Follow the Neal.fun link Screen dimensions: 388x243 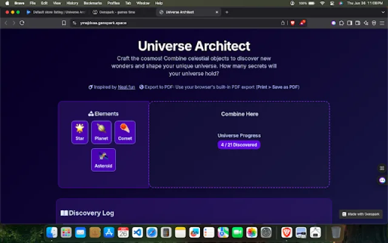click(x=125, y=87)
